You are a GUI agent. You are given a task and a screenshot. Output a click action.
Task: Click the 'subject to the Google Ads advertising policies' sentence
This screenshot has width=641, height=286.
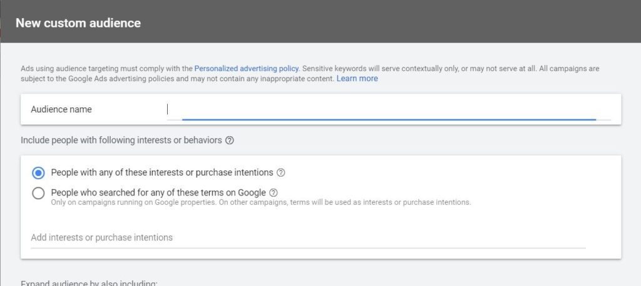[x=177, y=79]
